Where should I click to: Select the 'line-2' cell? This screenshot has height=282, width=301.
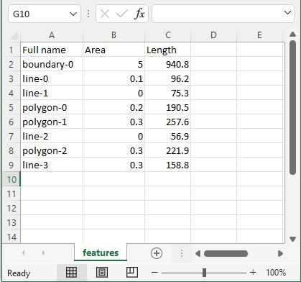[x=52, y=136]
